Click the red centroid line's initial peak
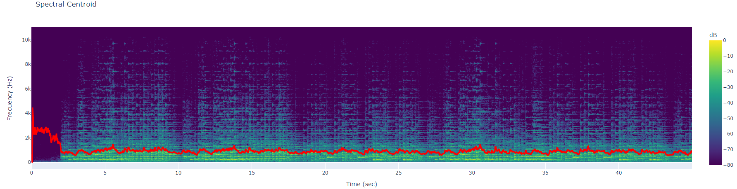 pyautogui.click(x=33, y=109)
